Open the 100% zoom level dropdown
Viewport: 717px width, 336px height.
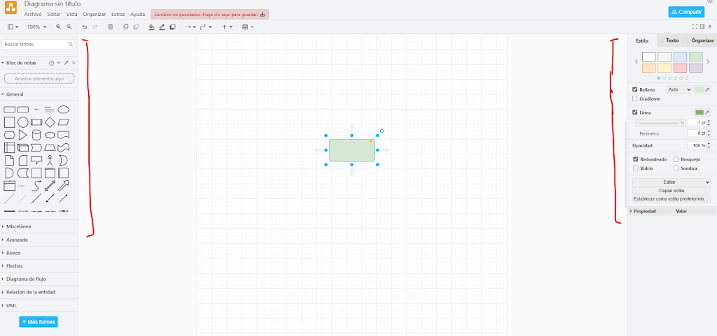click(36, 27)
